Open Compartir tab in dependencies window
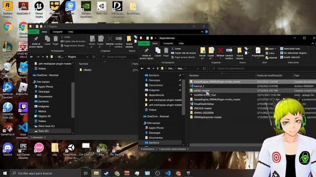Image resolution: width=316 pixels, height=177 pixels. coord(168,43)
